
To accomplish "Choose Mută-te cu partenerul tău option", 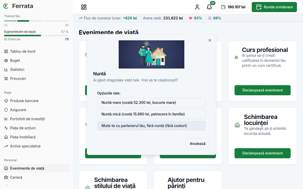I will click(151, 126).
